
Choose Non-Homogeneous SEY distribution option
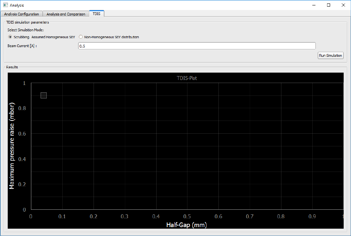tap(109, 37)
